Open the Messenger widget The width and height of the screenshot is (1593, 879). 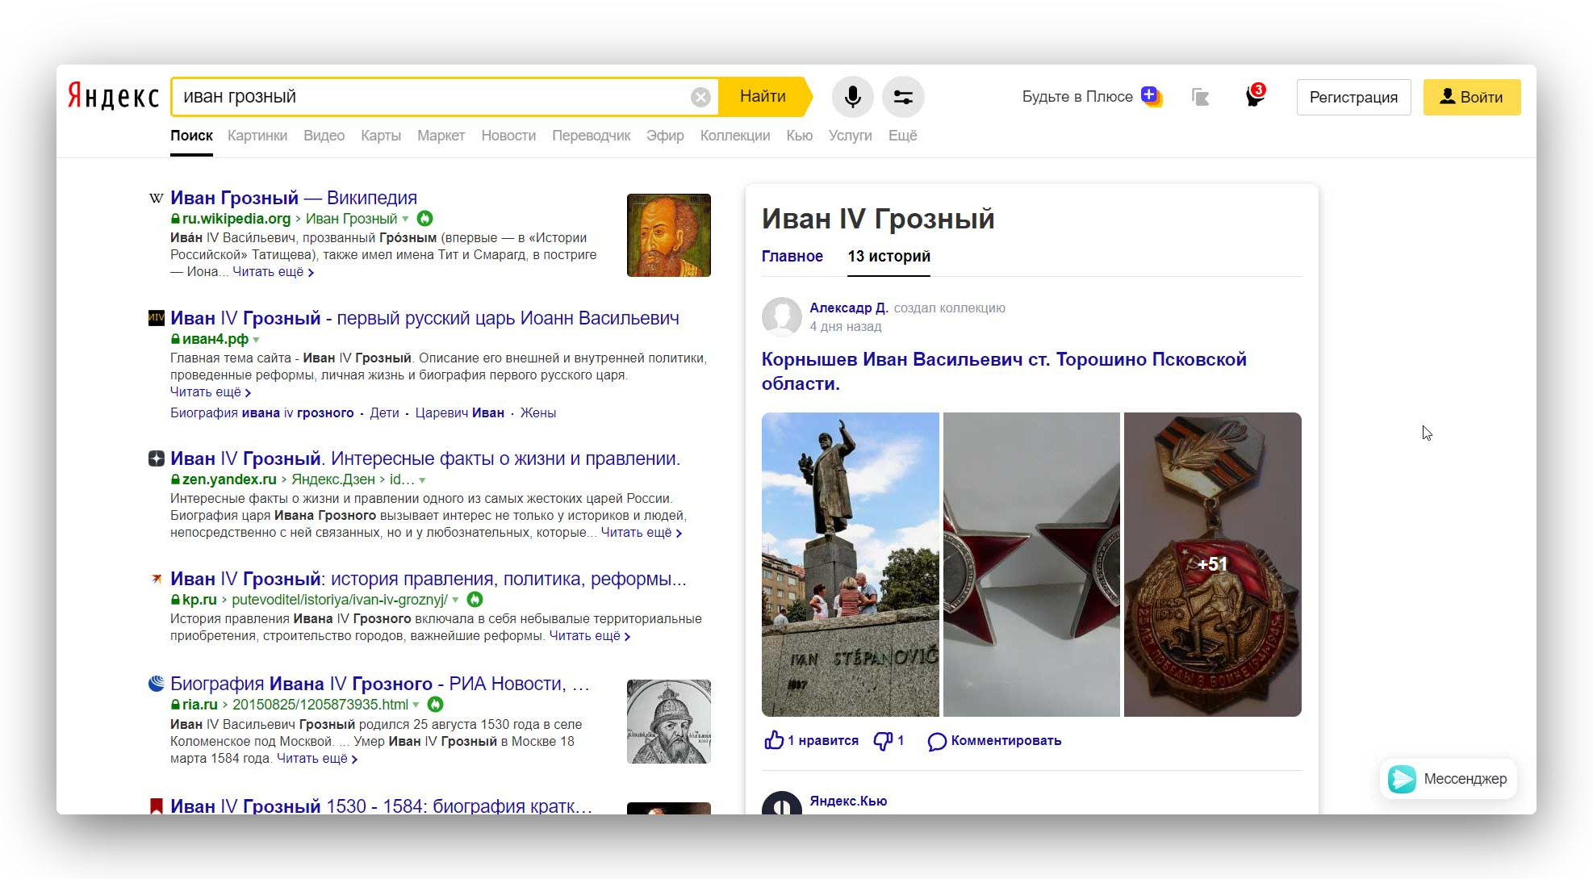point(1448,779)
